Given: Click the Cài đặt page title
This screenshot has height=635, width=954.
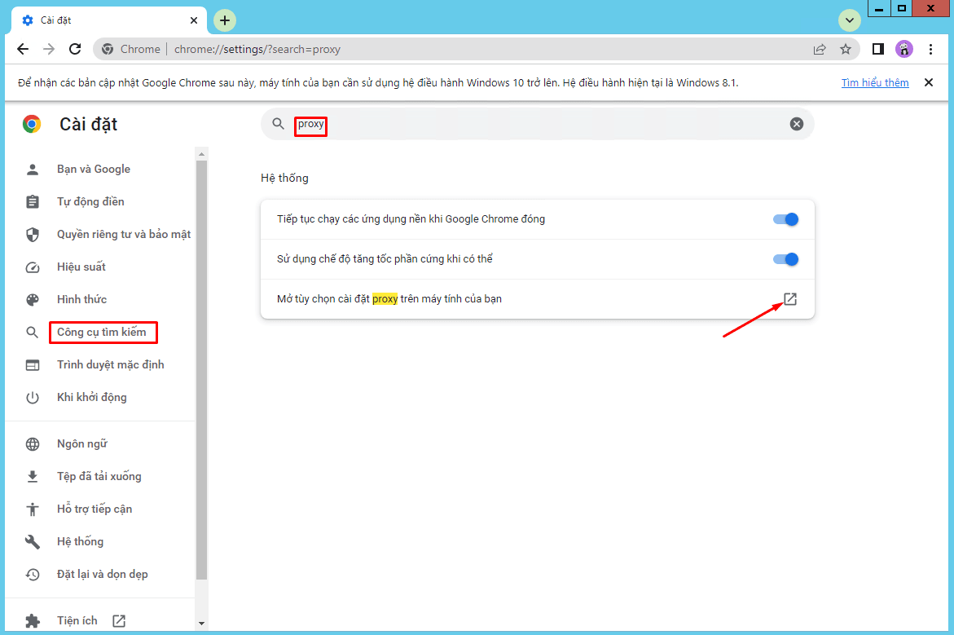Looking at the screenshot, I should click(x=89, y=124).
